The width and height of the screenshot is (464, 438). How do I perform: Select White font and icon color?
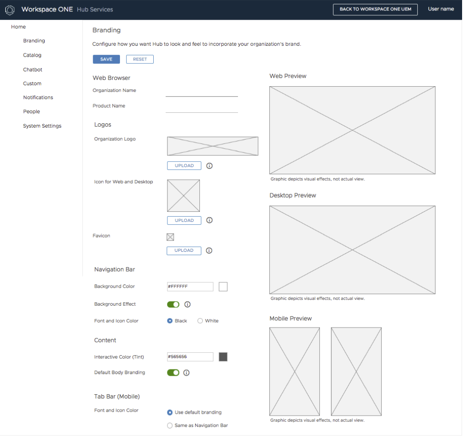point(200,321)
